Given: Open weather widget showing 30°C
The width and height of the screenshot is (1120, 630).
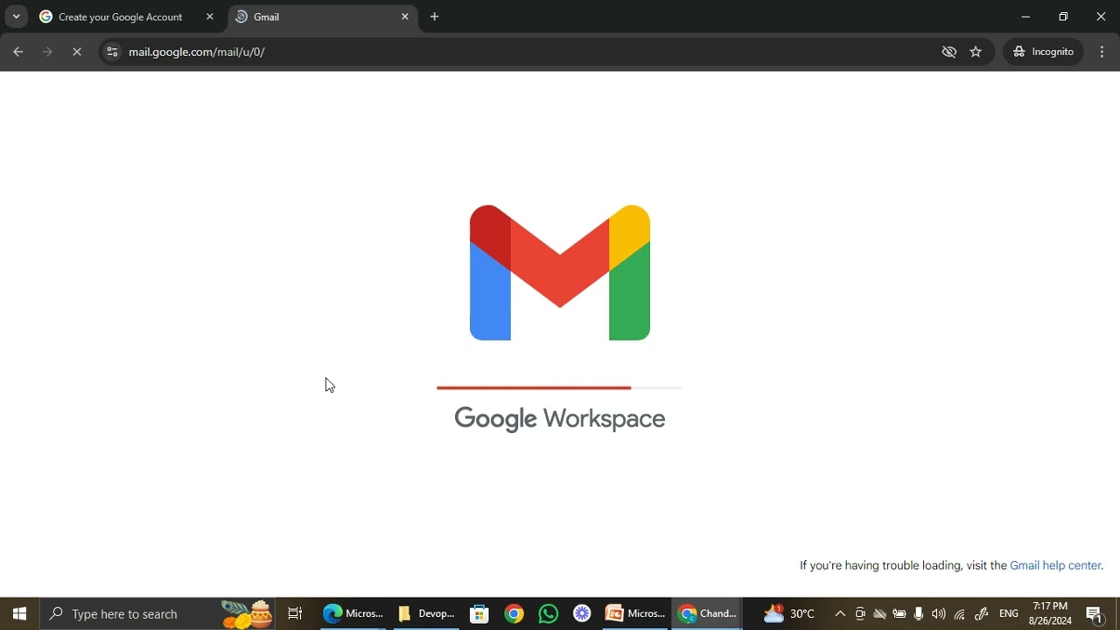Looking at the screenshot, I should (788, 613).
